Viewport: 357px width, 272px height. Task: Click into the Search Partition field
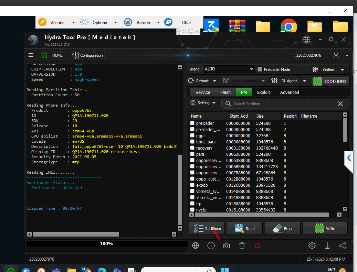tap(285, 104)
